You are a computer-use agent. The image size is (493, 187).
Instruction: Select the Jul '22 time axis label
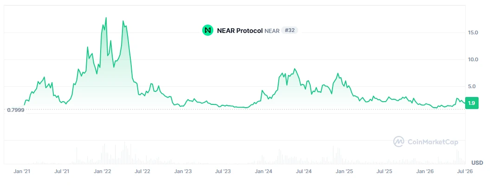point(142,172)
